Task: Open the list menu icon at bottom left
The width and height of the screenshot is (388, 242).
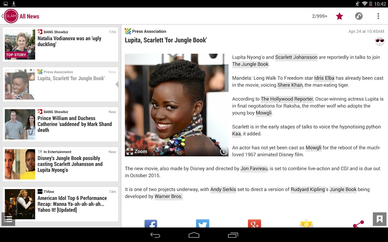Action: pos(8,219)
